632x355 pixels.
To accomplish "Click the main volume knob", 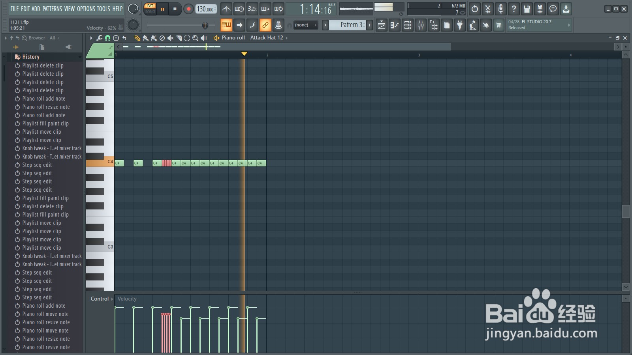I will click(134, 9).
